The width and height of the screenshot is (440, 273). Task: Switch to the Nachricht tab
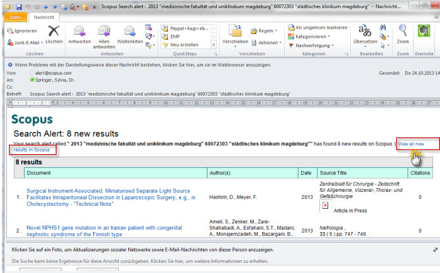click(x=44, y=17)
